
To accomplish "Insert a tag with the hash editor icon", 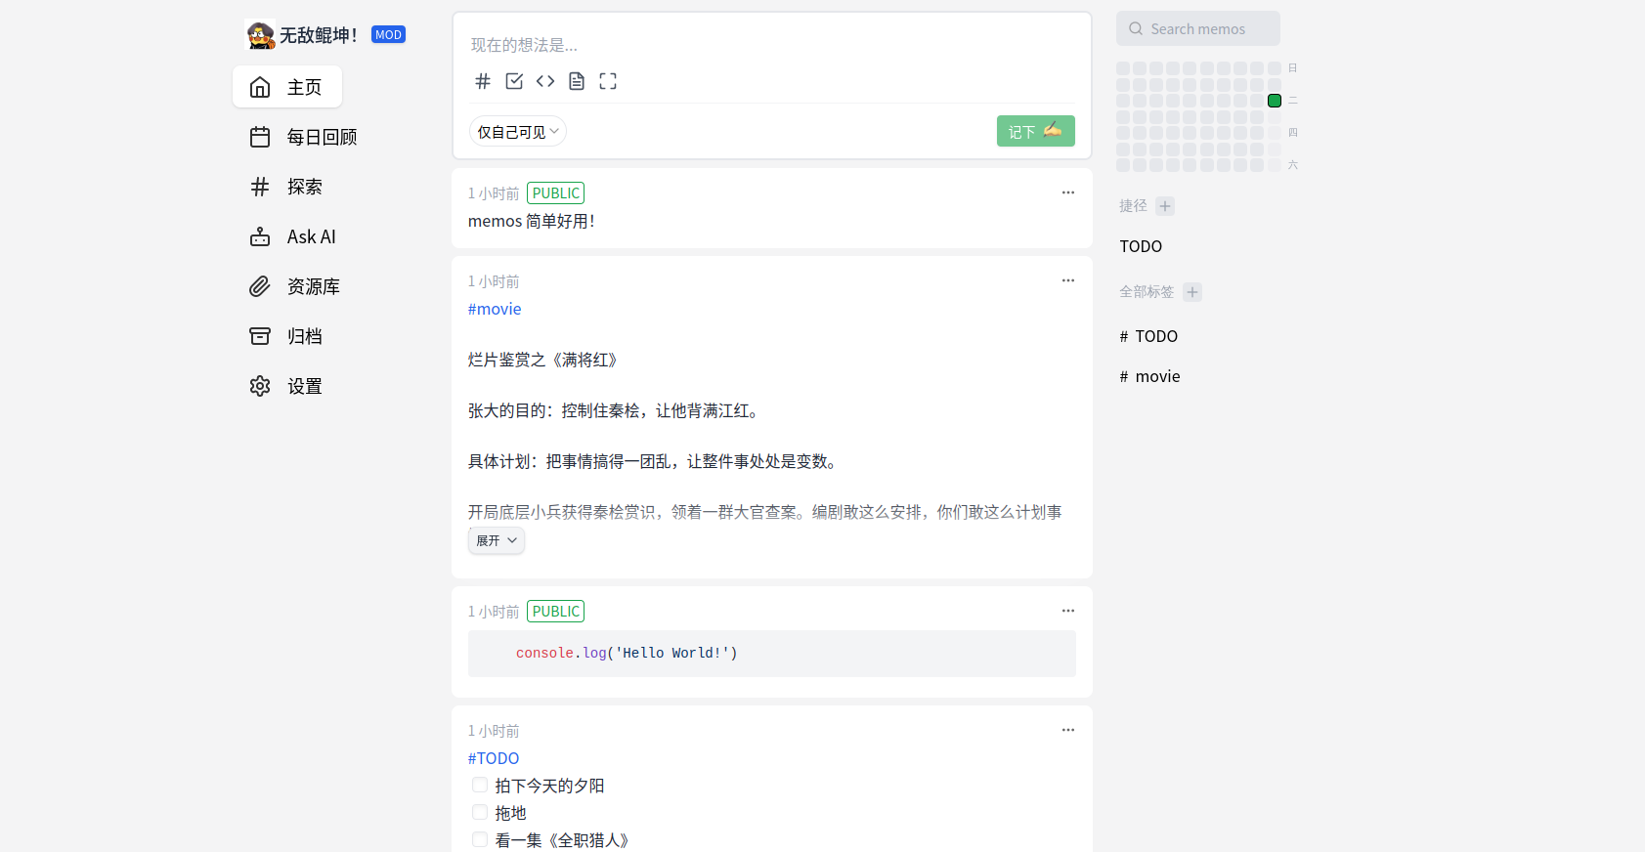I will (483, 81).
